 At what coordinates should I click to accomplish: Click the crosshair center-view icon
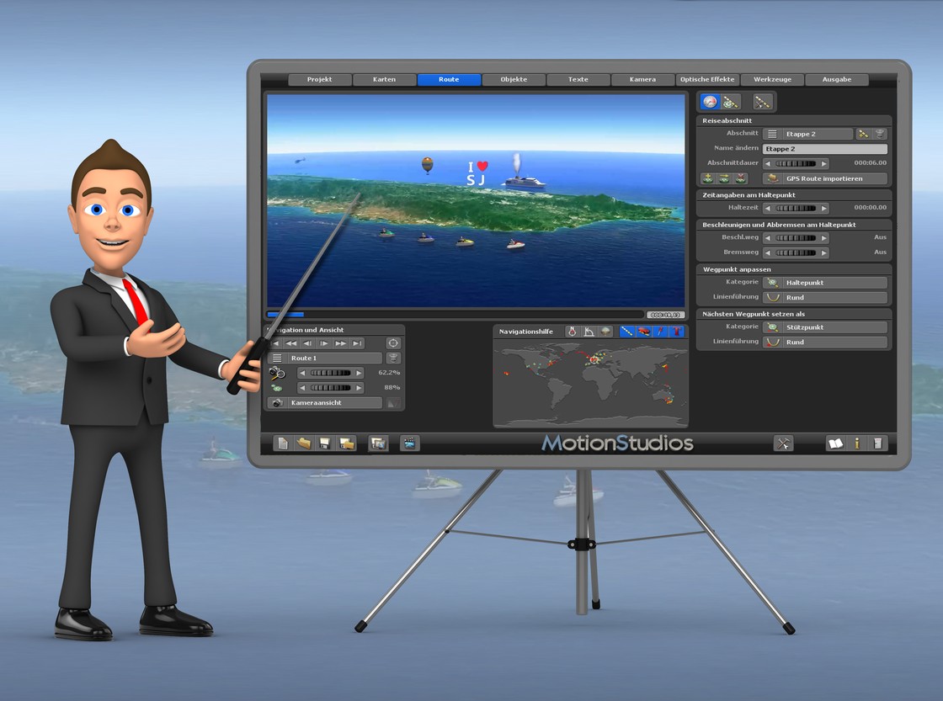(x=393, y=343)
